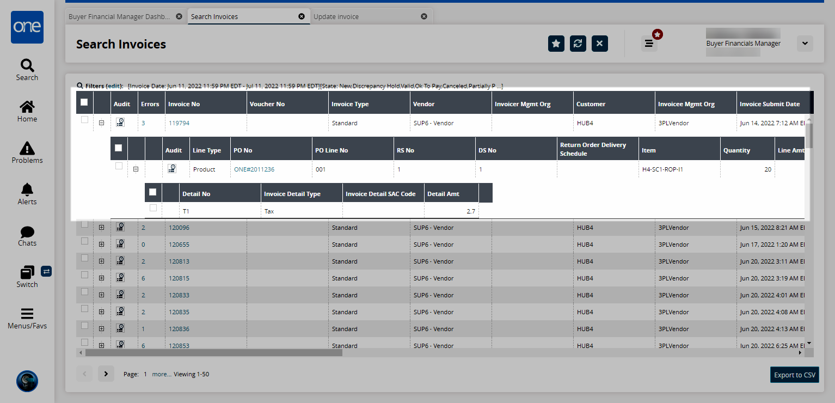Viewport: 835px width, 403px height.
Task: Click the horizontal scrollbar of the table
Action: pyautogui.click(x=213, y=352)
